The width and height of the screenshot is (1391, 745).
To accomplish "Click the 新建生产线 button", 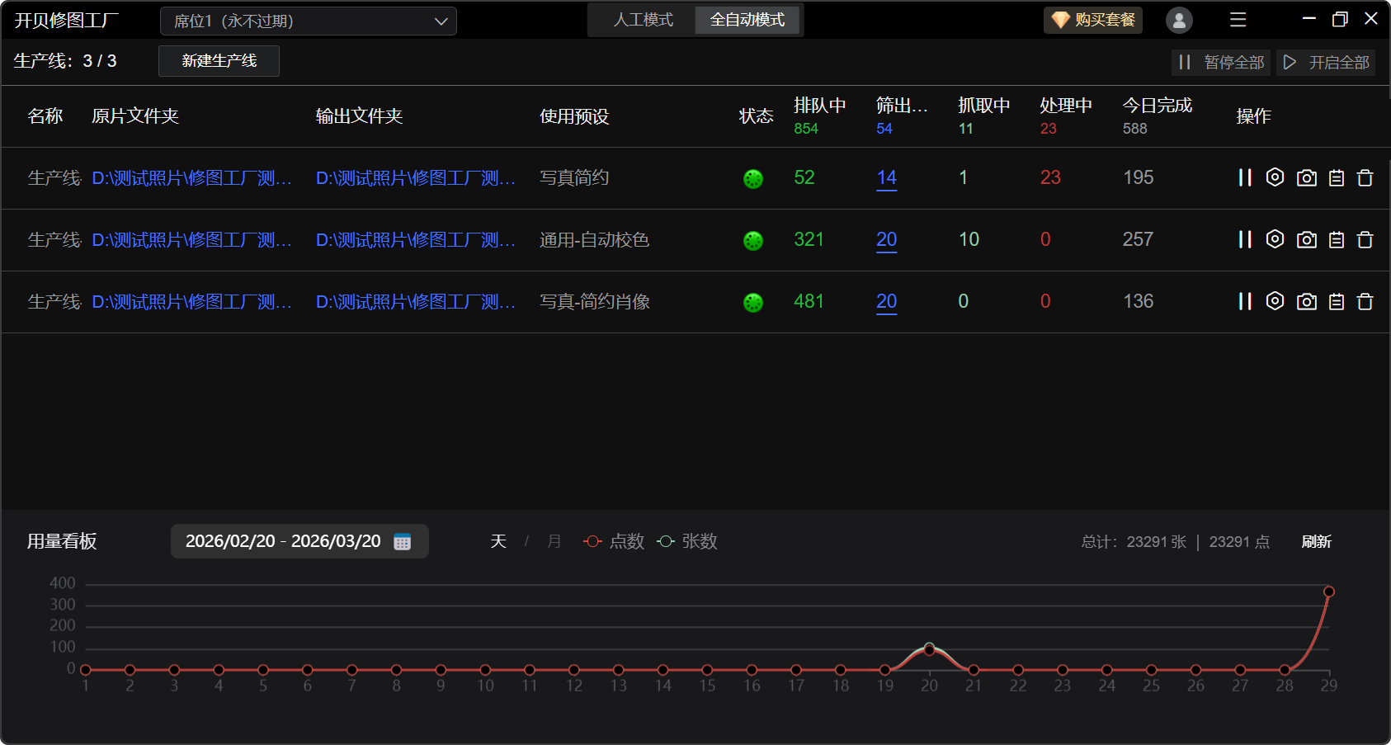I will pyautogui.click(x=219, y=61).
